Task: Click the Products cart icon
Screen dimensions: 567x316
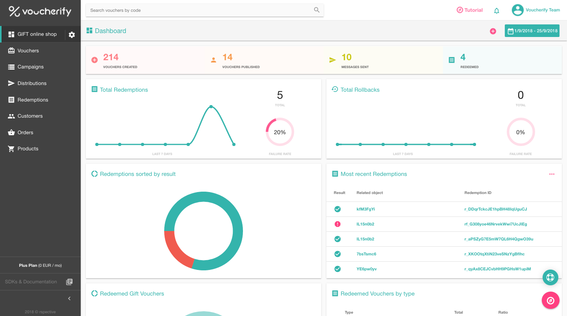Action: coord(11,149)
